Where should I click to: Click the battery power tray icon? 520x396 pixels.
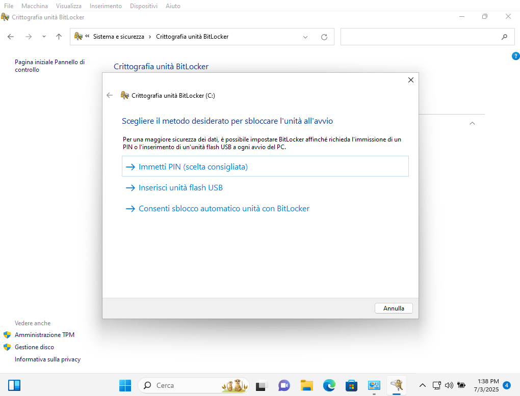click(x=461, y=385)
